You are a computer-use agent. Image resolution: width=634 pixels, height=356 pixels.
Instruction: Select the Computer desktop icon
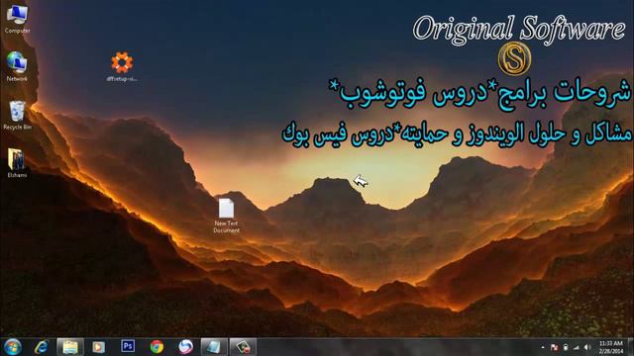point(17,19)
